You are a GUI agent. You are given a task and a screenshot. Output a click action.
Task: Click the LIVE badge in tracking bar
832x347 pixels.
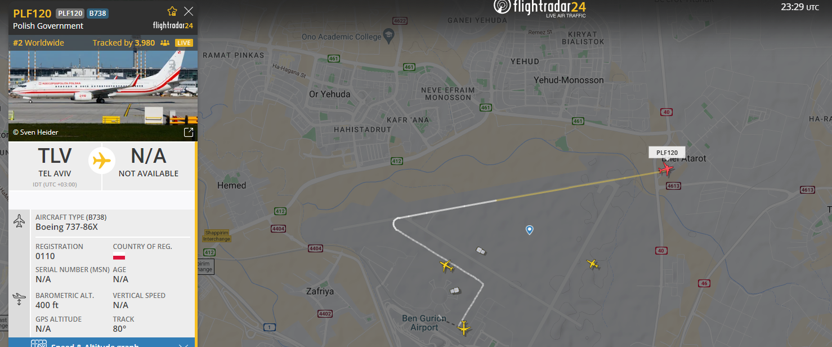184,43
